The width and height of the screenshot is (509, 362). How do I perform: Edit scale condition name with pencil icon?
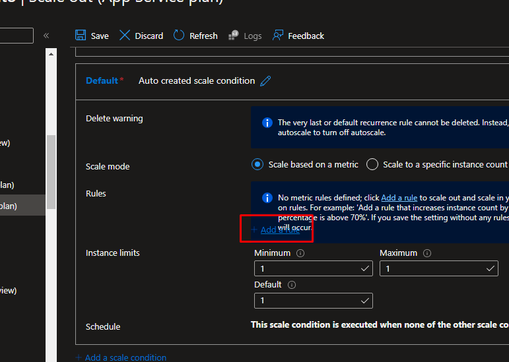[x=265, y=81]
